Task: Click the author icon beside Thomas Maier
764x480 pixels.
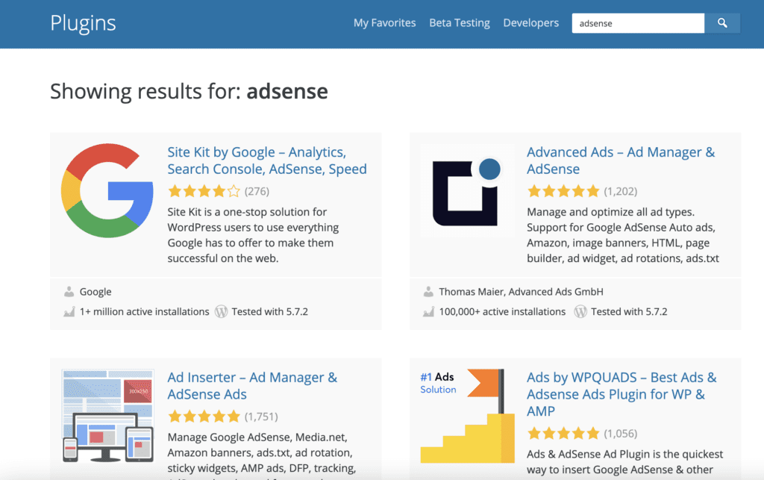Action: [x=428, y=291]
